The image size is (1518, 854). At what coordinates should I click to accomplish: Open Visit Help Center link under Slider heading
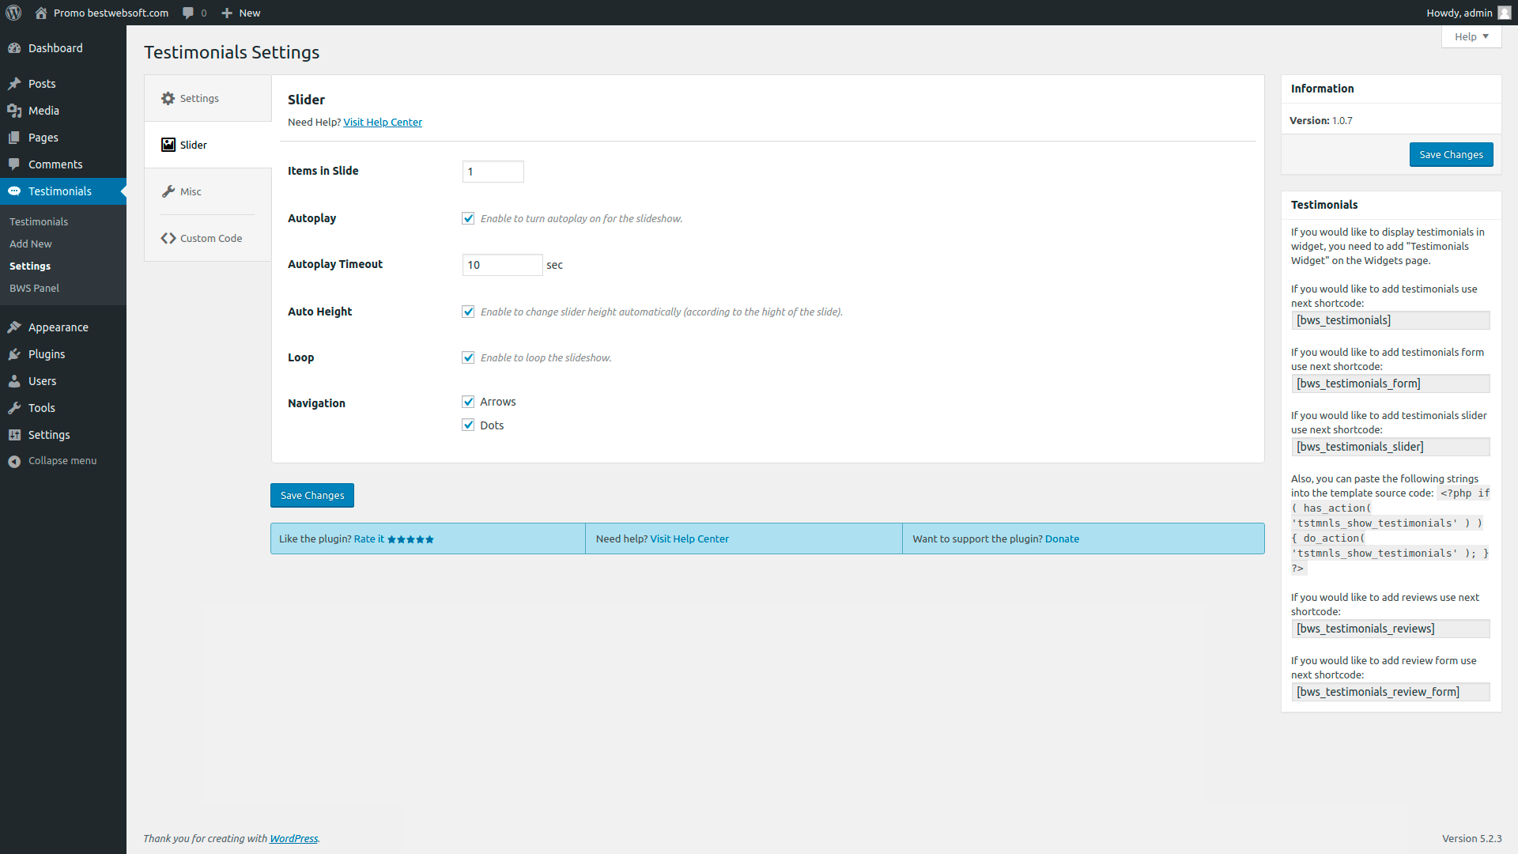pos(383,123)
